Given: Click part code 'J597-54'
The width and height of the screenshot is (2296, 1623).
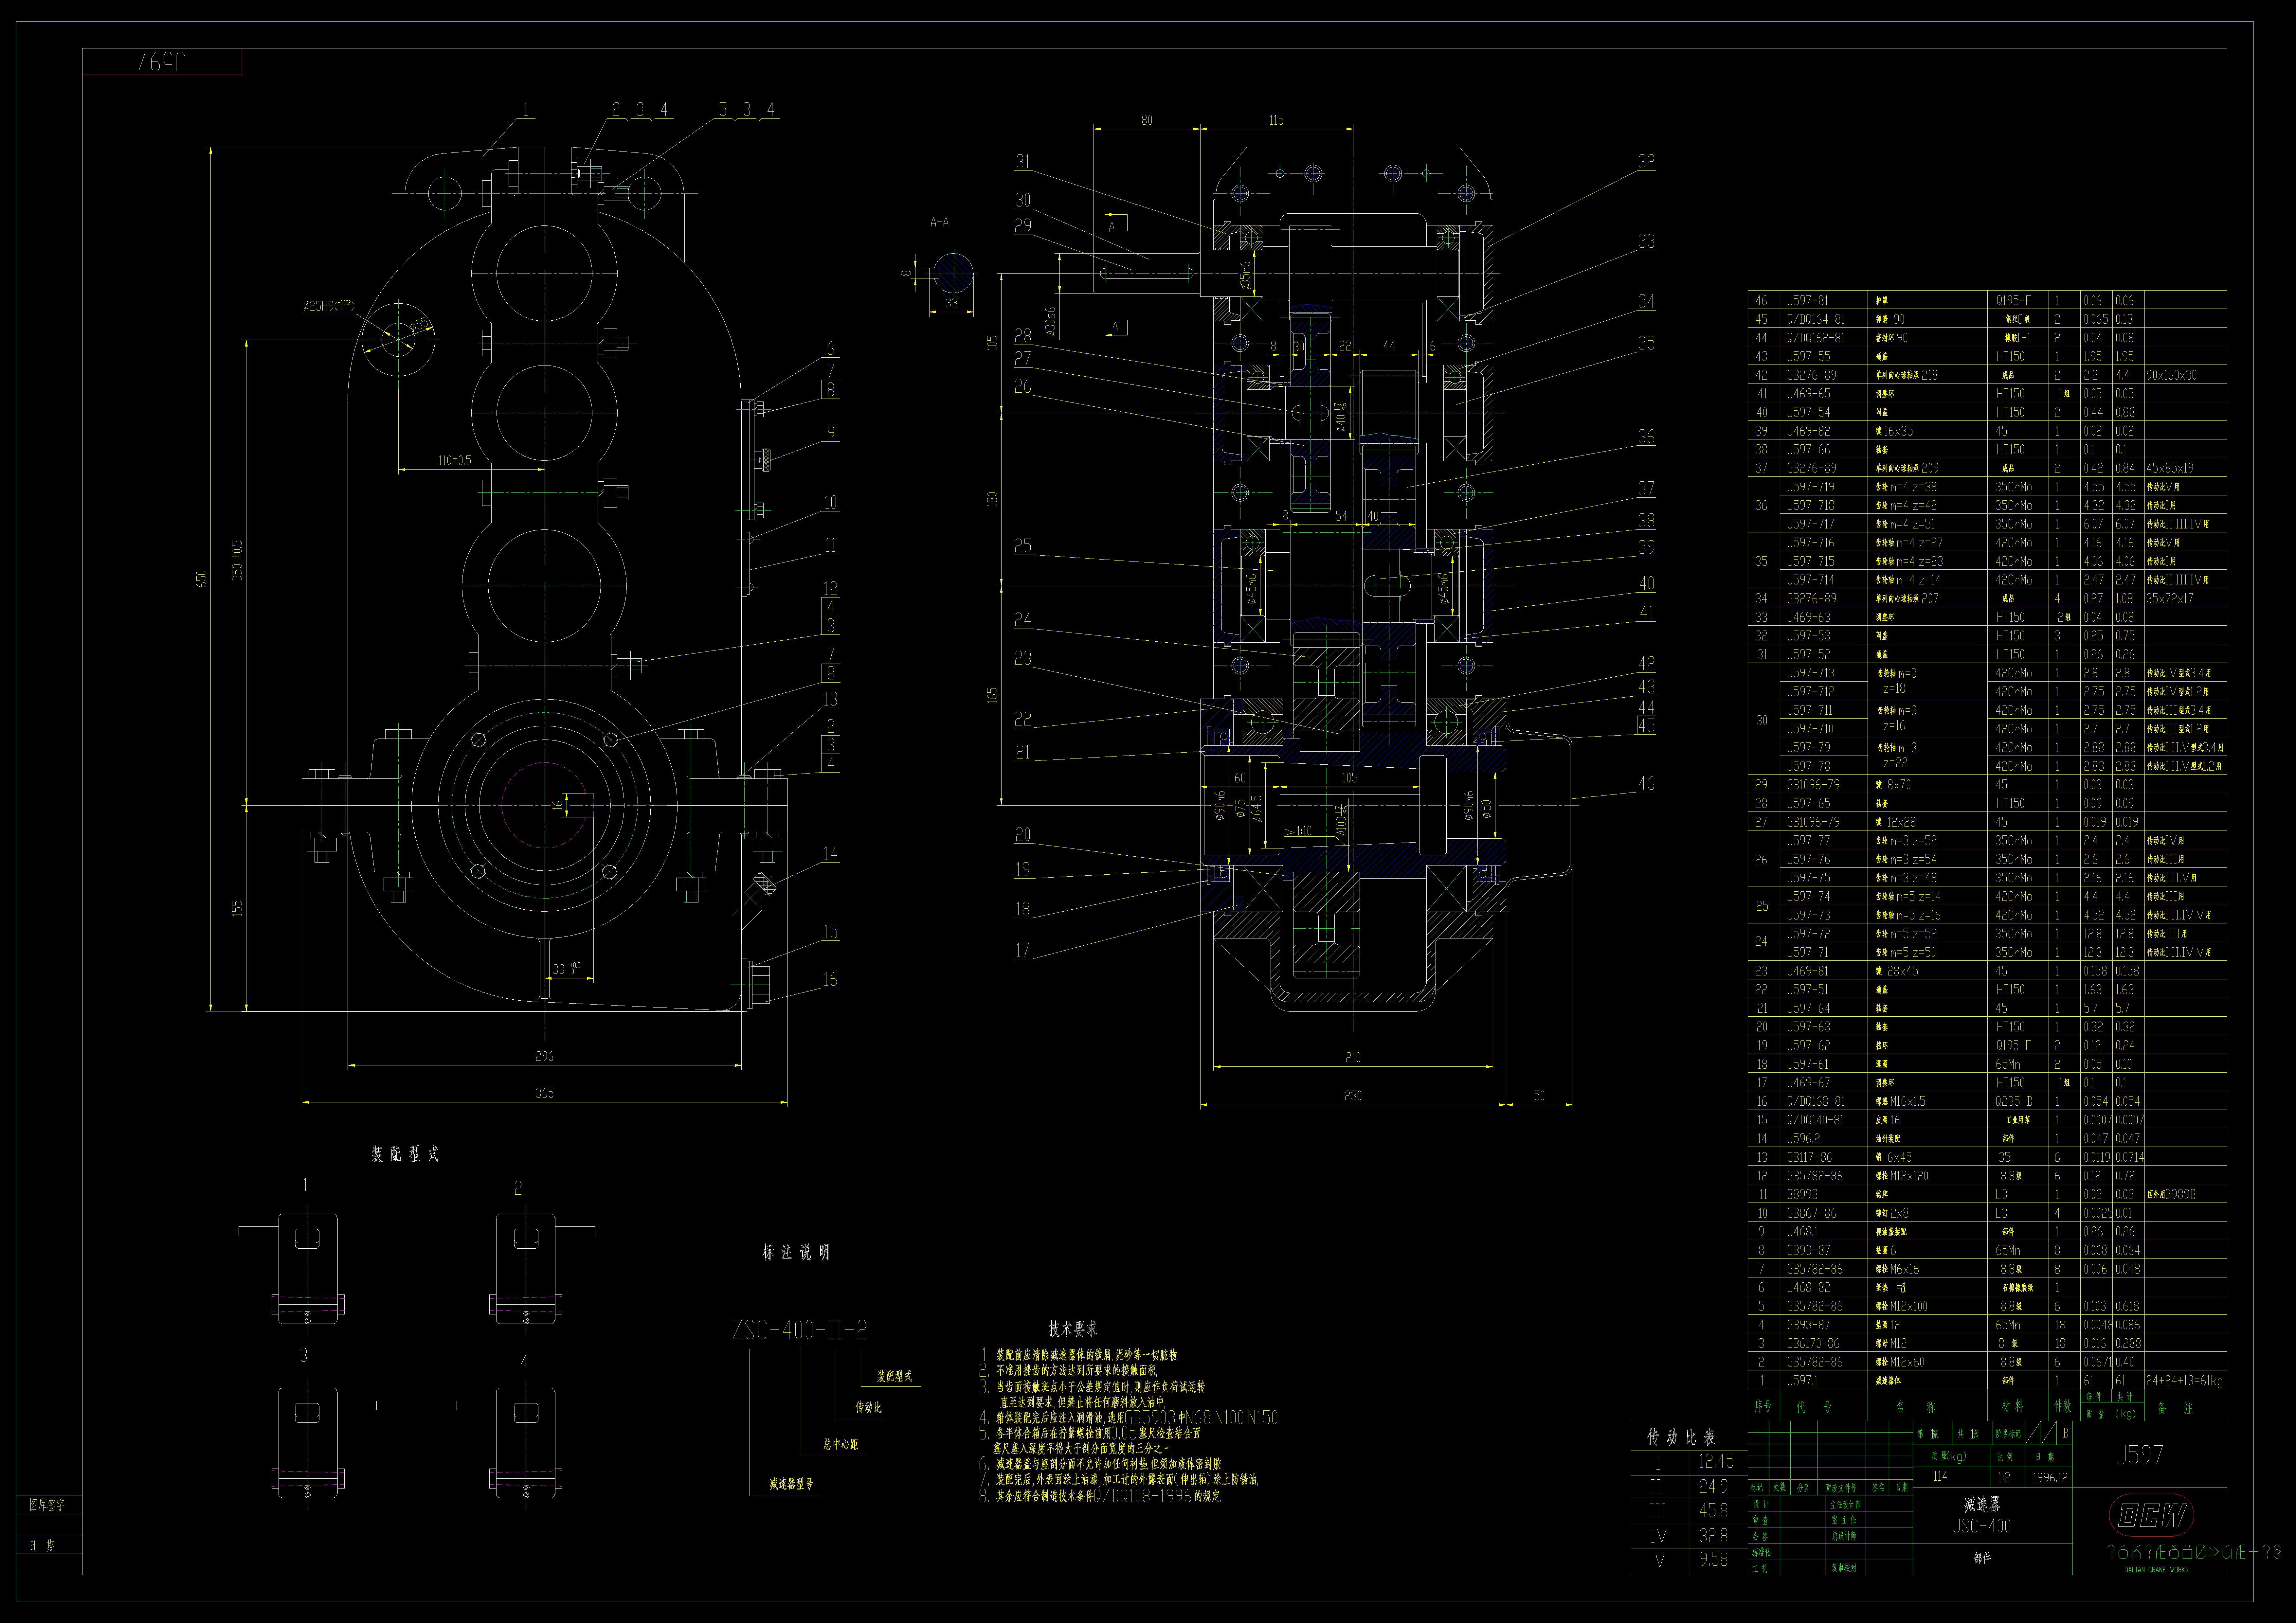Looking at the screenshot, I should (1808, 412).
